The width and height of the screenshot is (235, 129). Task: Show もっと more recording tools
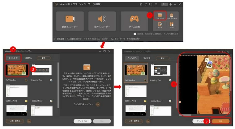(x=172, y=26)
